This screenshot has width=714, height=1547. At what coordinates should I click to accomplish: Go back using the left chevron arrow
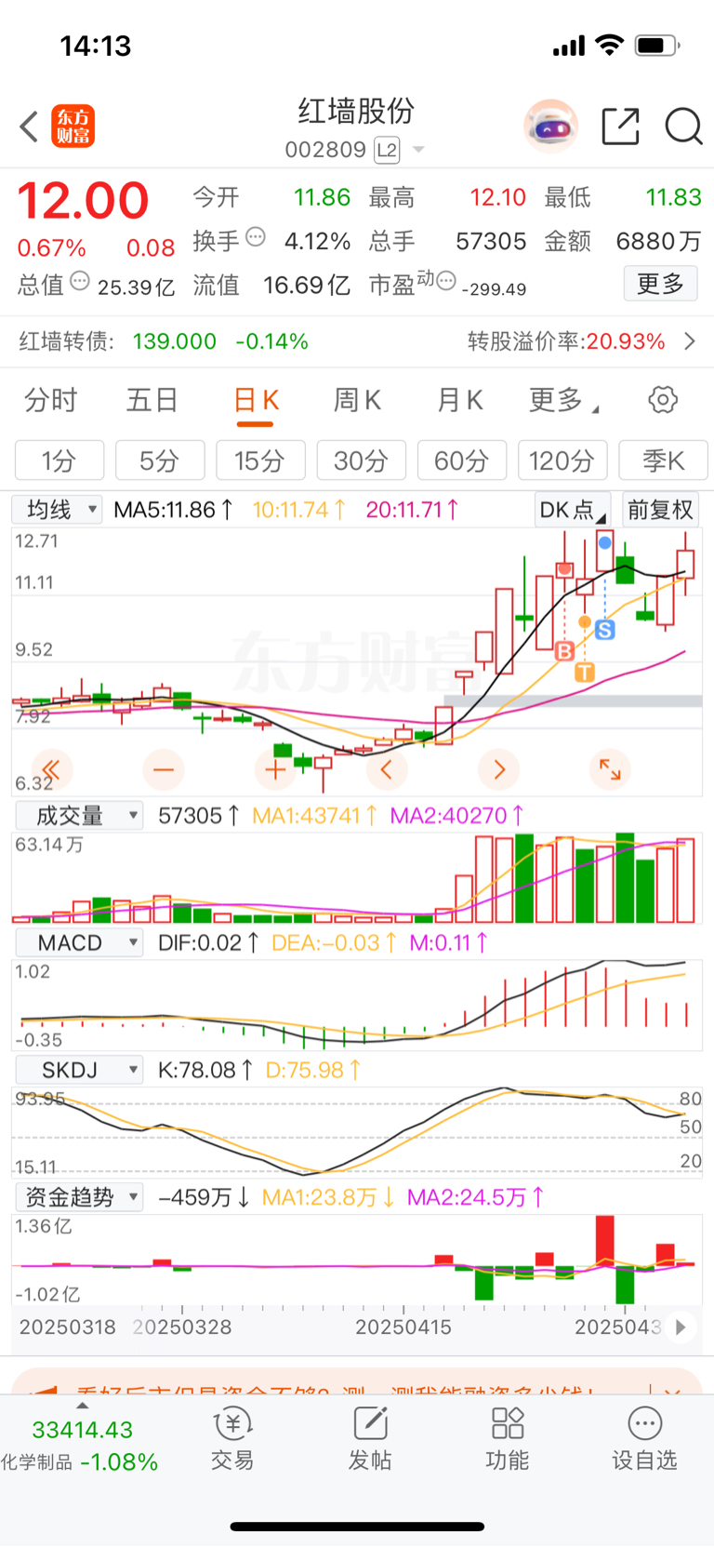(x=29, y=126)
